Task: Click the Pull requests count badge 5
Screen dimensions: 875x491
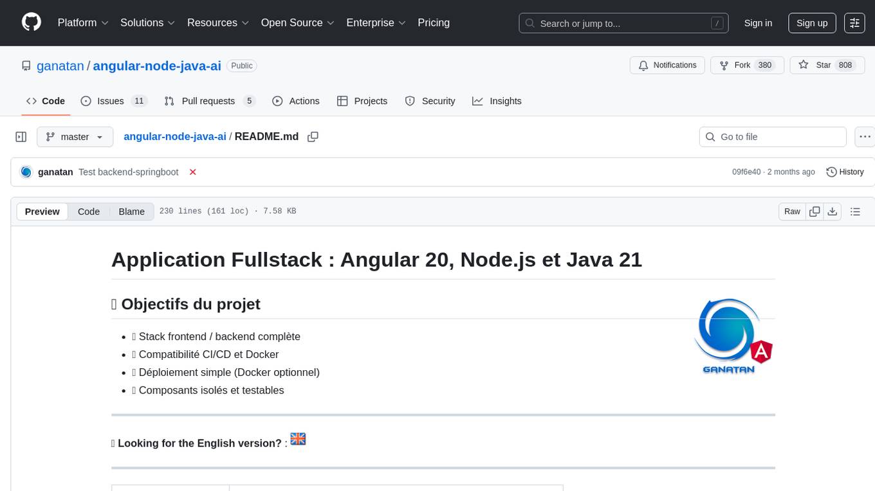Action: (250, 101)
